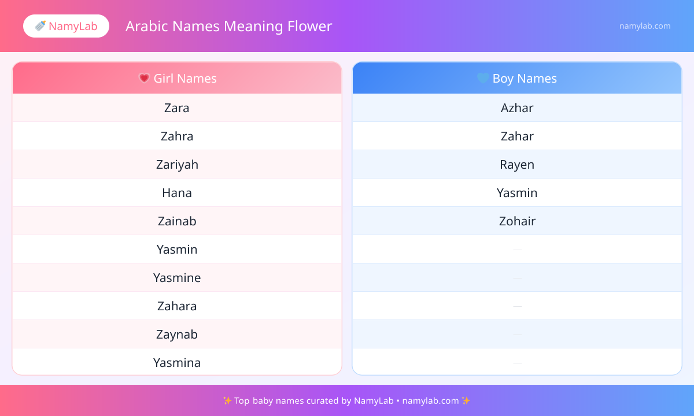This screenshot has height=416, width=694.
Task: Click the sparkle icon after footer text
Action: click(466, 400)
